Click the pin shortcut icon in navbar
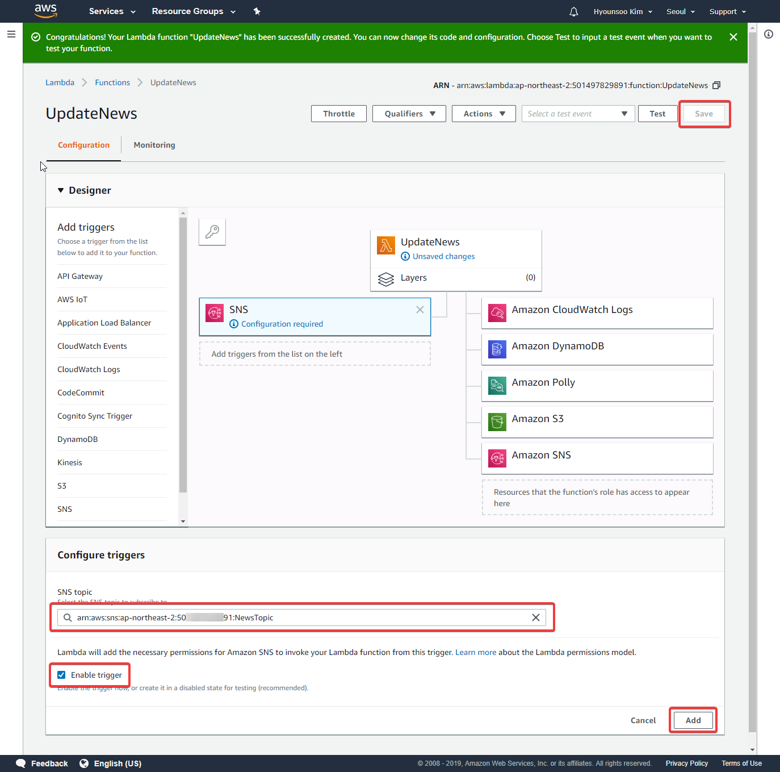Image resolution: width=780 pixels, height=772 pixels. tap(257, 11)
